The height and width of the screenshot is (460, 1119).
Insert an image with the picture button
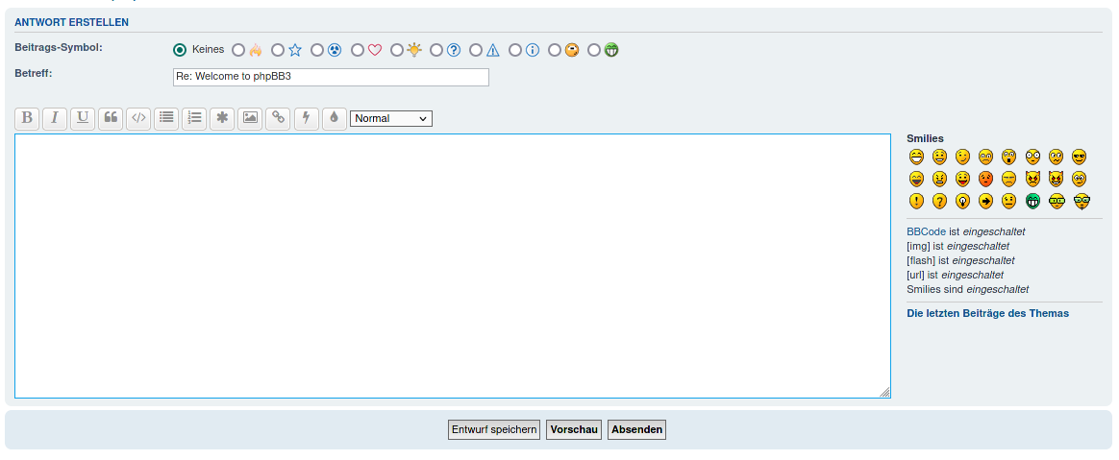pos(250,118)
